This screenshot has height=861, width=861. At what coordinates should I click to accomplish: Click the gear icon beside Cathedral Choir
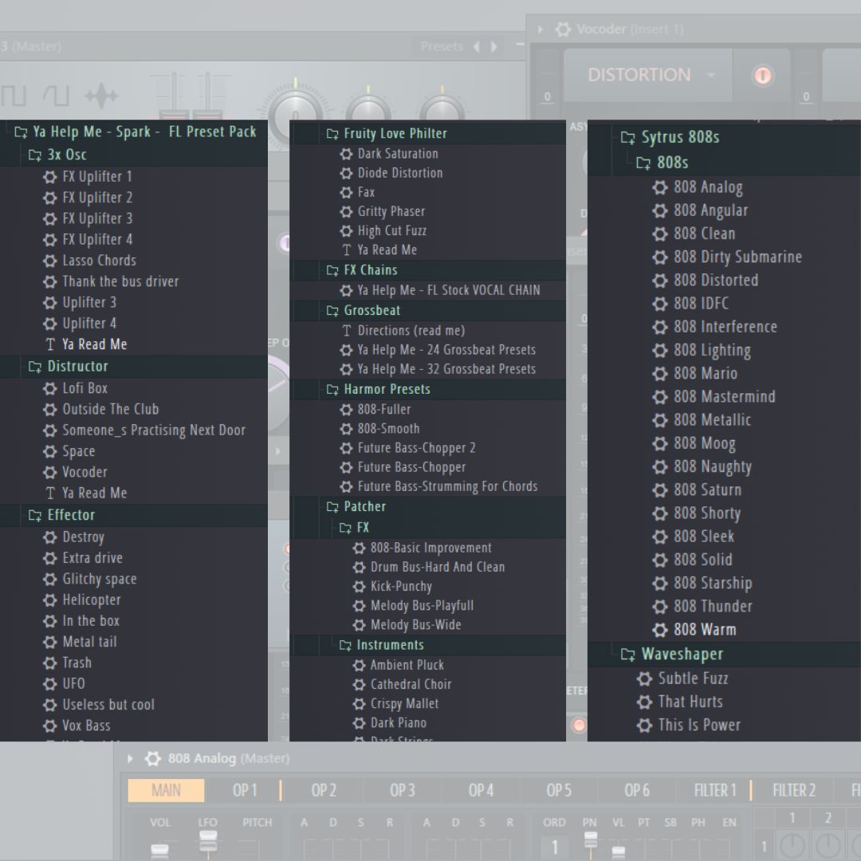359,685
